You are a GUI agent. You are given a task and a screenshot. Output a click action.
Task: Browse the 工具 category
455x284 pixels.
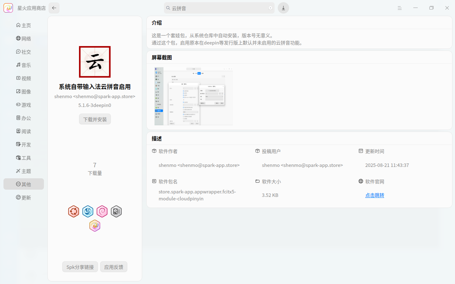pos(24,158)
